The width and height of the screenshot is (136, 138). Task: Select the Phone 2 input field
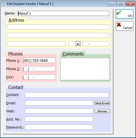39,69
